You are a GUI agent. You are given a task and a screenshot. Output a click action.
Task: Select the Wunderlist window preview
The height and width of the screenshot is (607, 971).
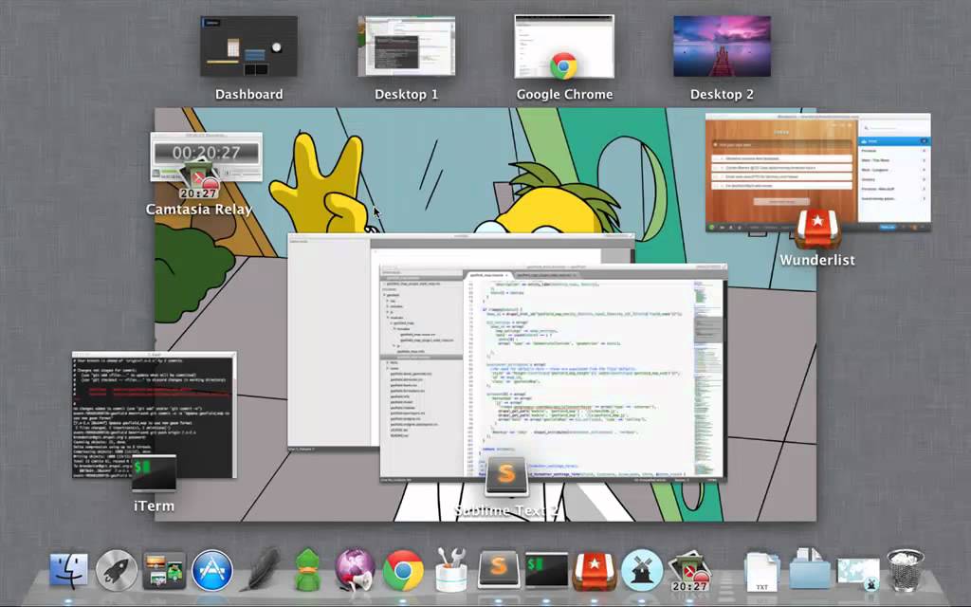coord(818,173)
